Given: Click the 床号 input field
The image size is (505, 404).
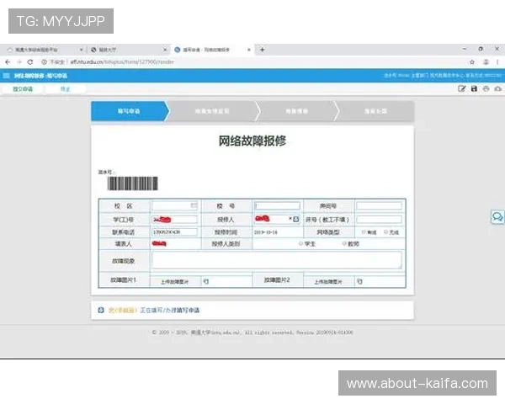Looking at the screenshot, I should point(379,220).
